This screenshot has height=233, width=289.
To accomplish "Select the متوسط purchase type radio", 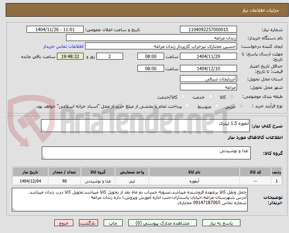I will point(217,106).
